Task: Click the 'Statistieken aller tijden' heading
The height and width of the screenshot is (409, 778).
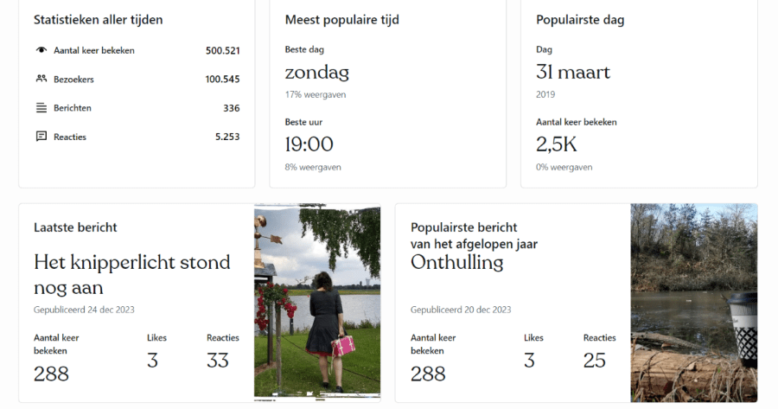Action: (98, 20)
